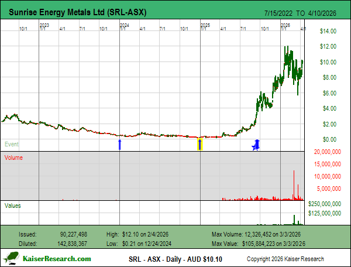Click the $250,000,000 values axis label
The width and height of the screenshot is (351, 267).
point(325,204)
